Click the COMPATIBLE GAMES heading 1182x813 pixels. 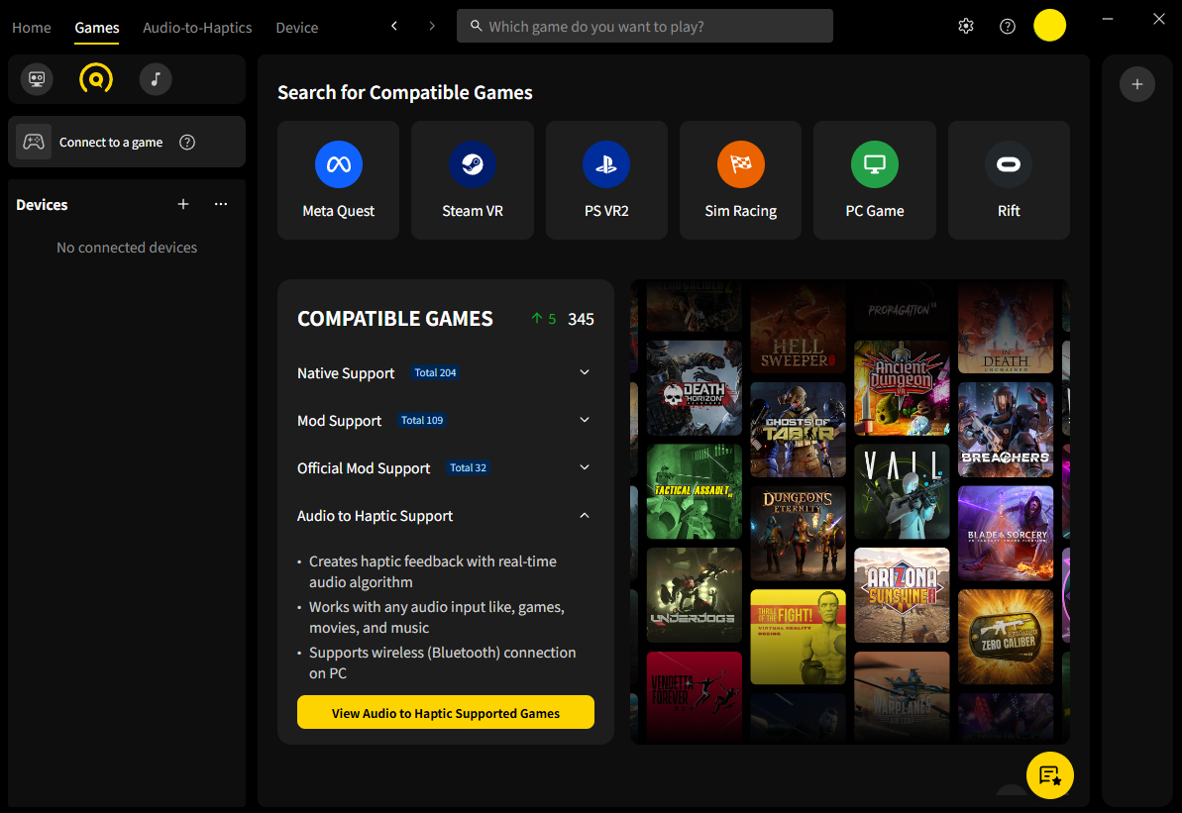395,319
